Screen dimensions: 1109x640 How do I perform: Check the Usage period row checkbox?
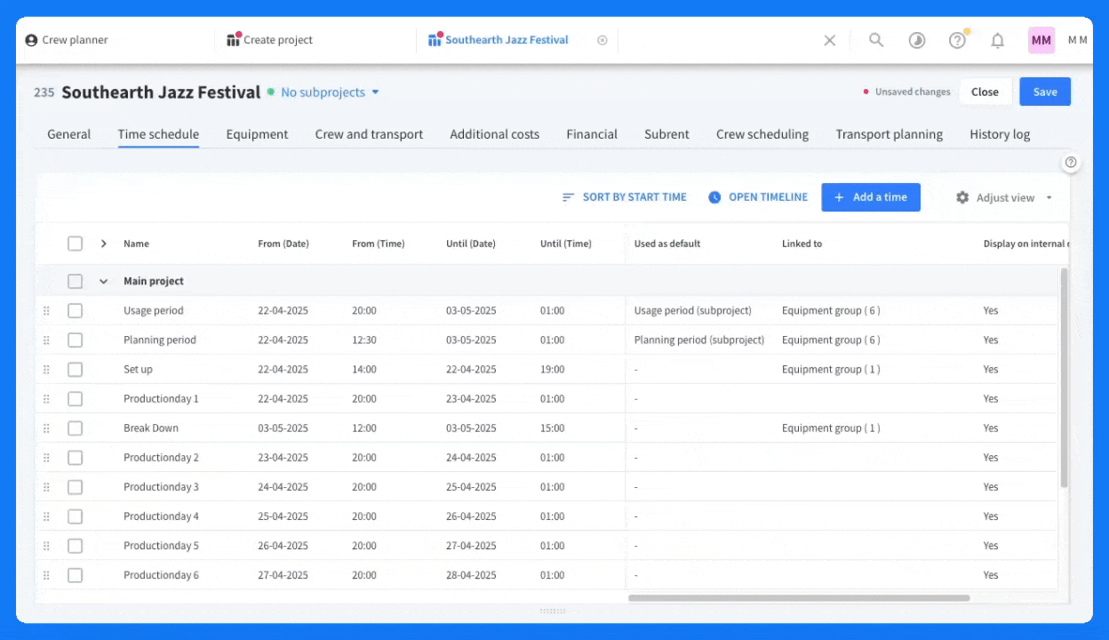coord(75,310)
